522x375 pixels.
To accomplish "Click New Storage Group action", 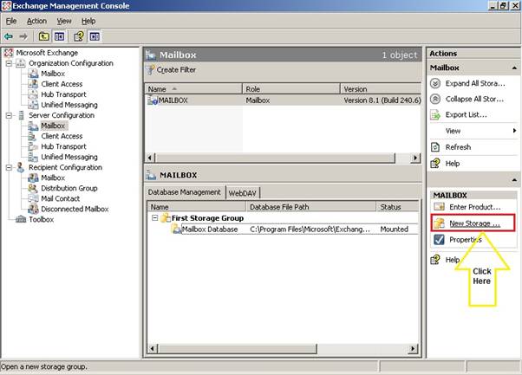I will [x=474, y=223].
